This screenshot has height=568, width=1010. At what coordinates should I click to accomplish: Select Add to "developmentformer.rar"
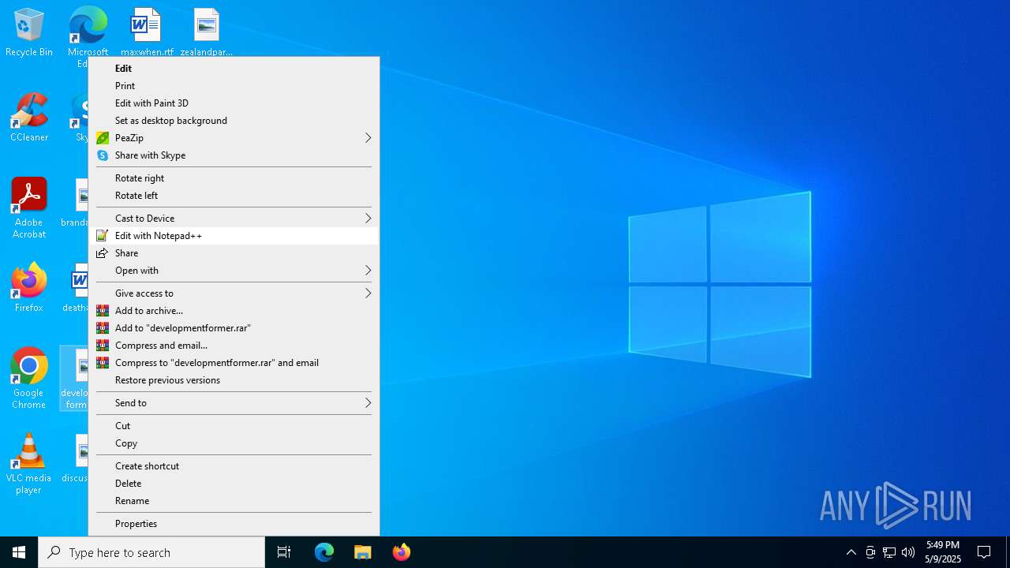[x=234, y=328]
